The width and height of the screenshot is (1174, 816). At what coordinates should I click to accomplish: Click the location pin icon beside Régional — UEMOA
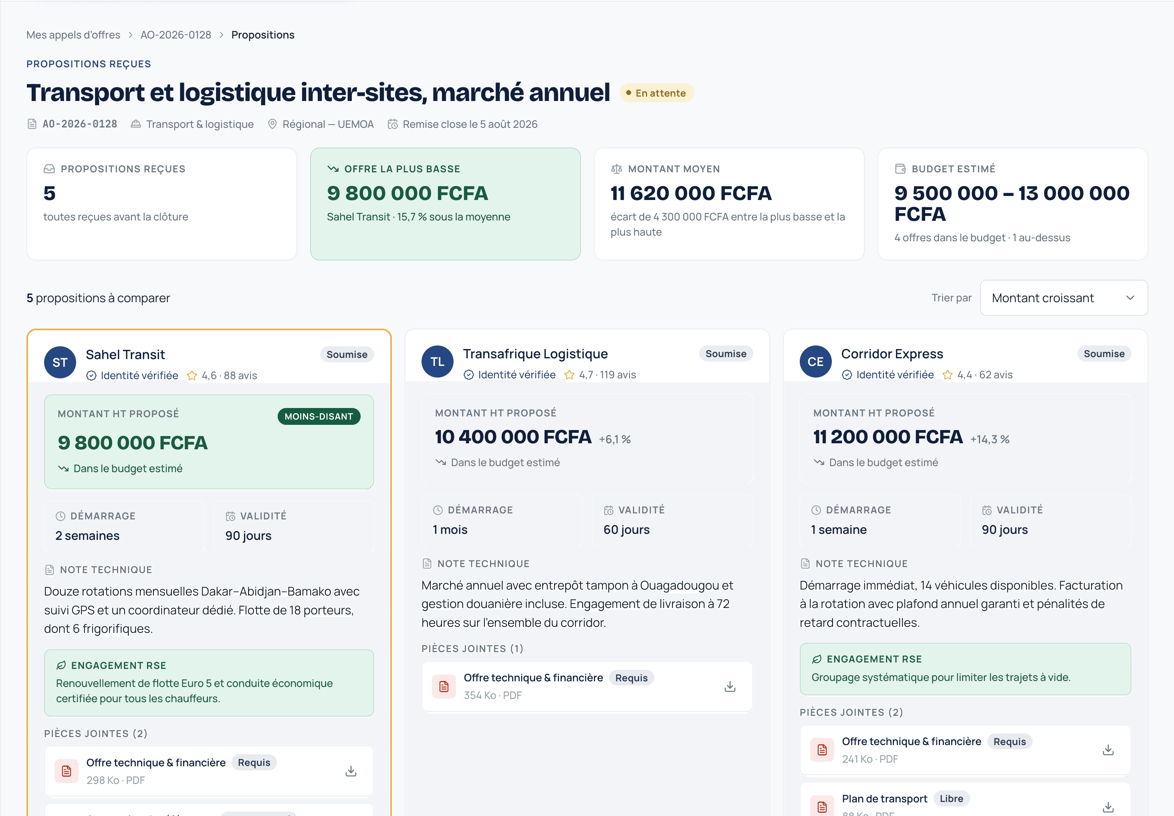[x=272, y=124]
